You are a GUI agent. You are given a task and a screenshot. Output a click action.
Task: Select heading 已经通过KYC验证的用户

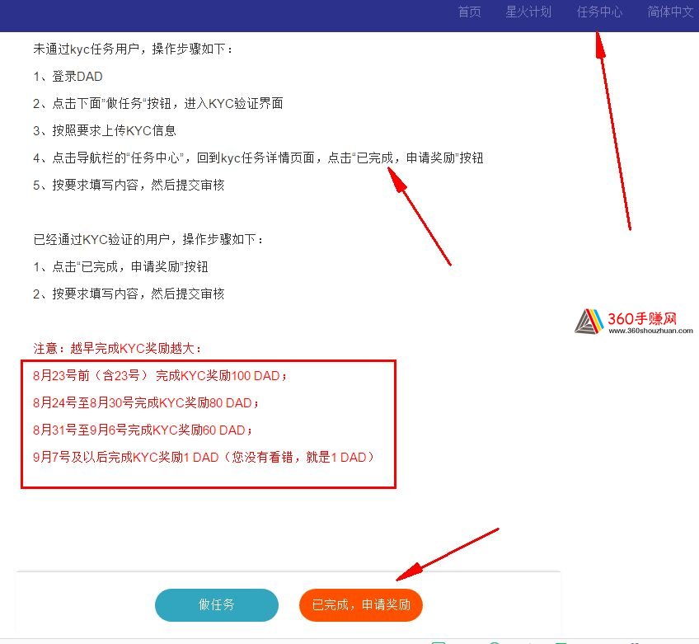click(x=148, y=239)
